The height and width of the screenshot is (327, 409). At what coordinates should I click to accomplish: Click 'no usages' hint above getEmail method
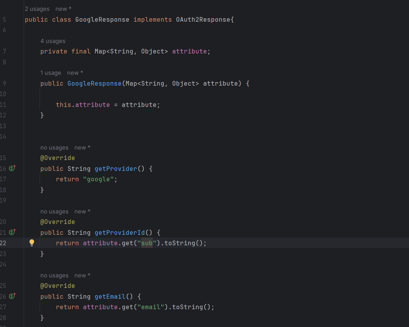pos(54,275)
